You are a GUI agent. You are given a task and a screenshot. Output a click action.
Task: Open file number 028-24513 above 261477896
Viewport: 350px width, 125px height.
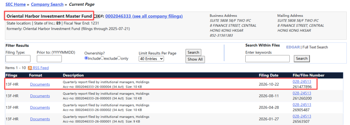pos(302,82)
